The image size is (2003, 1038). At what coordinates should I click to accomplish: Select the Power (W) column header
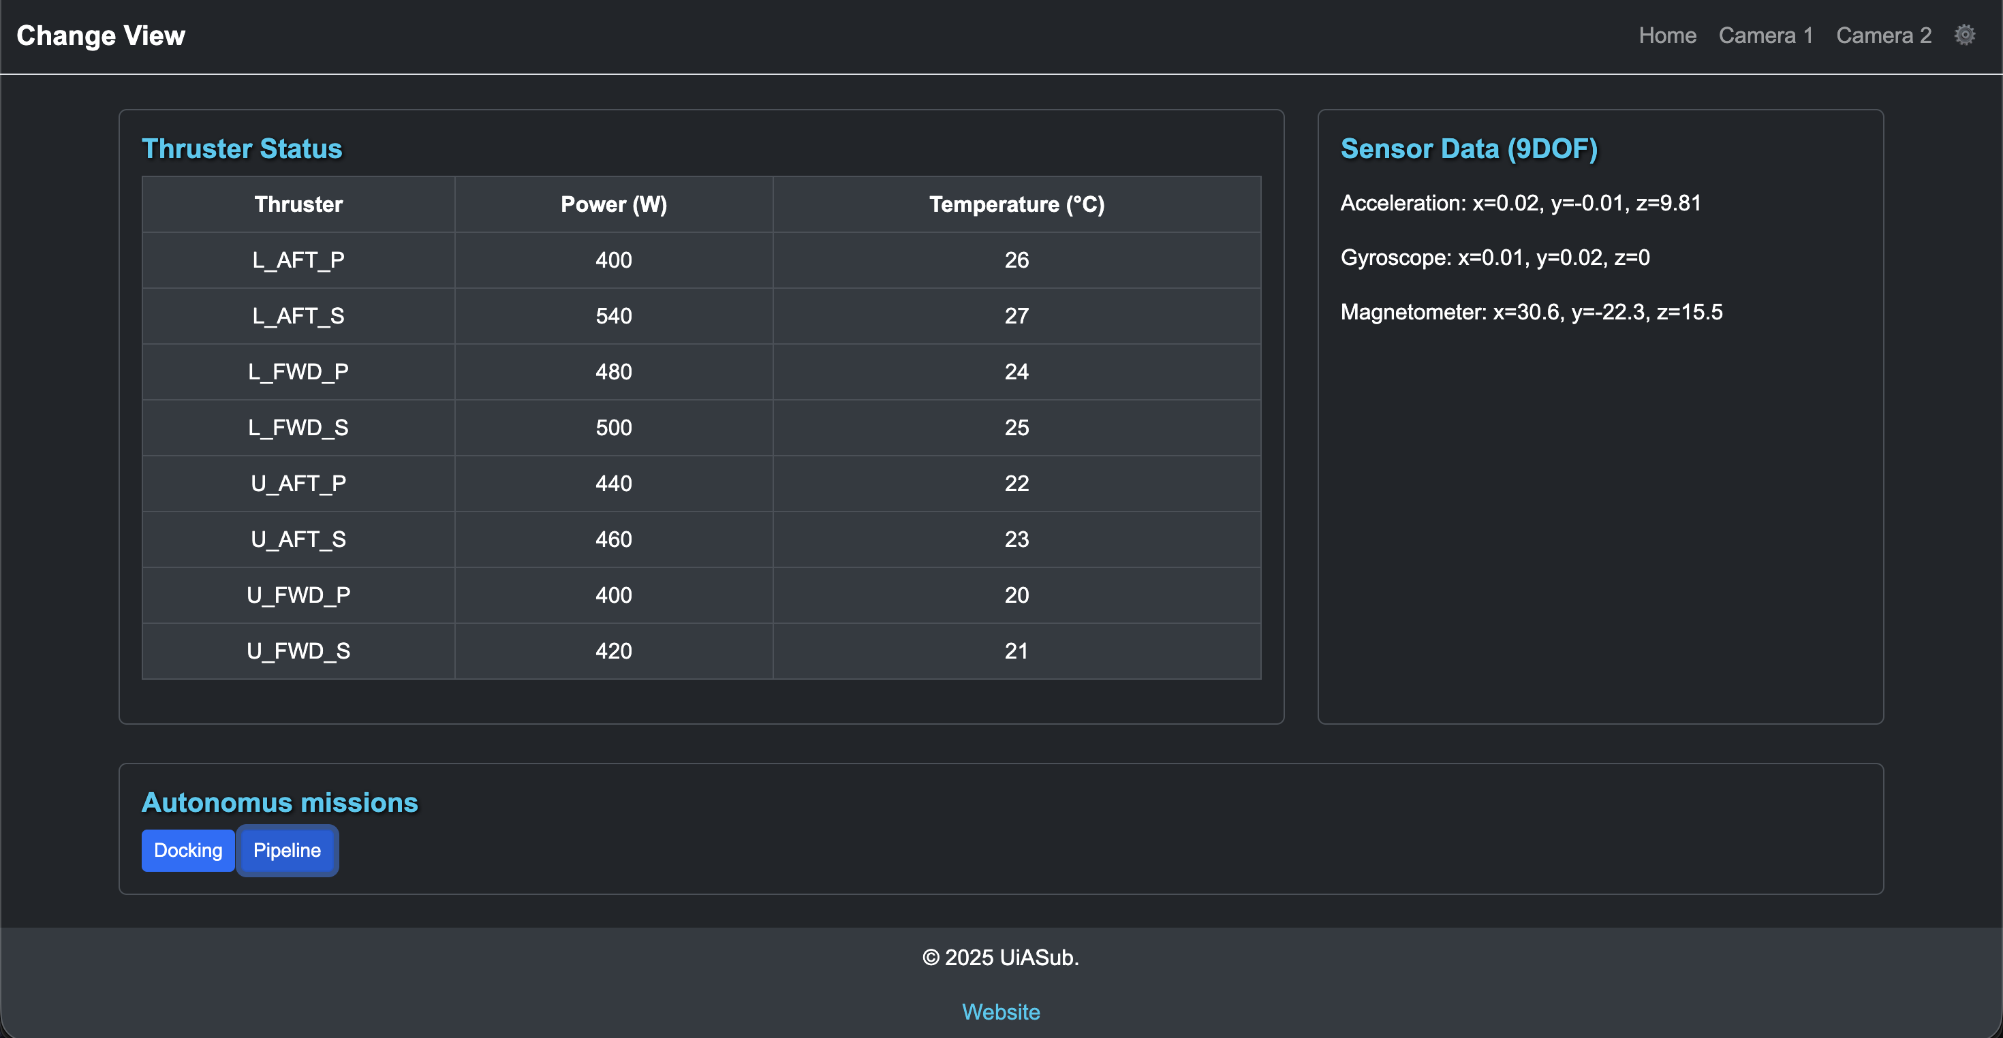[x=613, y=204]
